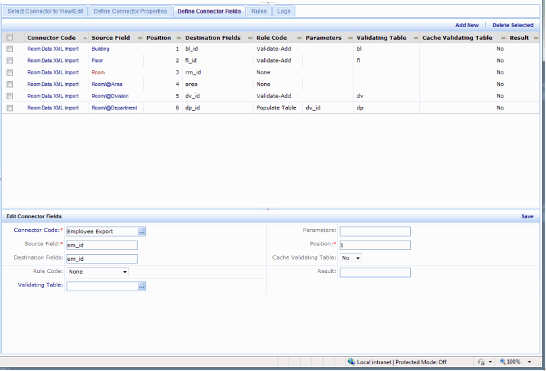Click the browser zoom magnifier icon

tap(503, 362)
